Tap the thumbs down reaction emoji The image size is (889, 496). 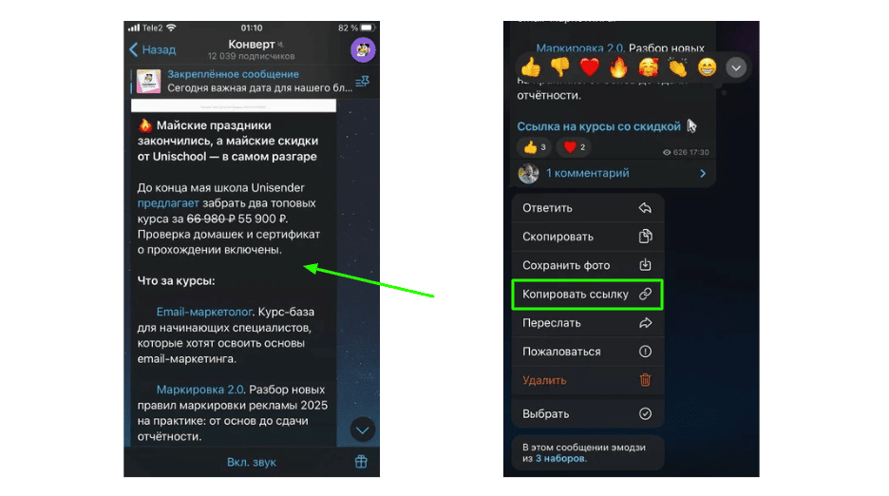point(560,67)
